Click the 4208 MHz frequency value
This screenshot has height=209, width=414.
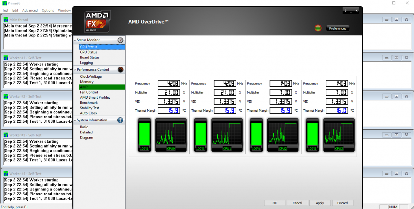click(169, 84)
